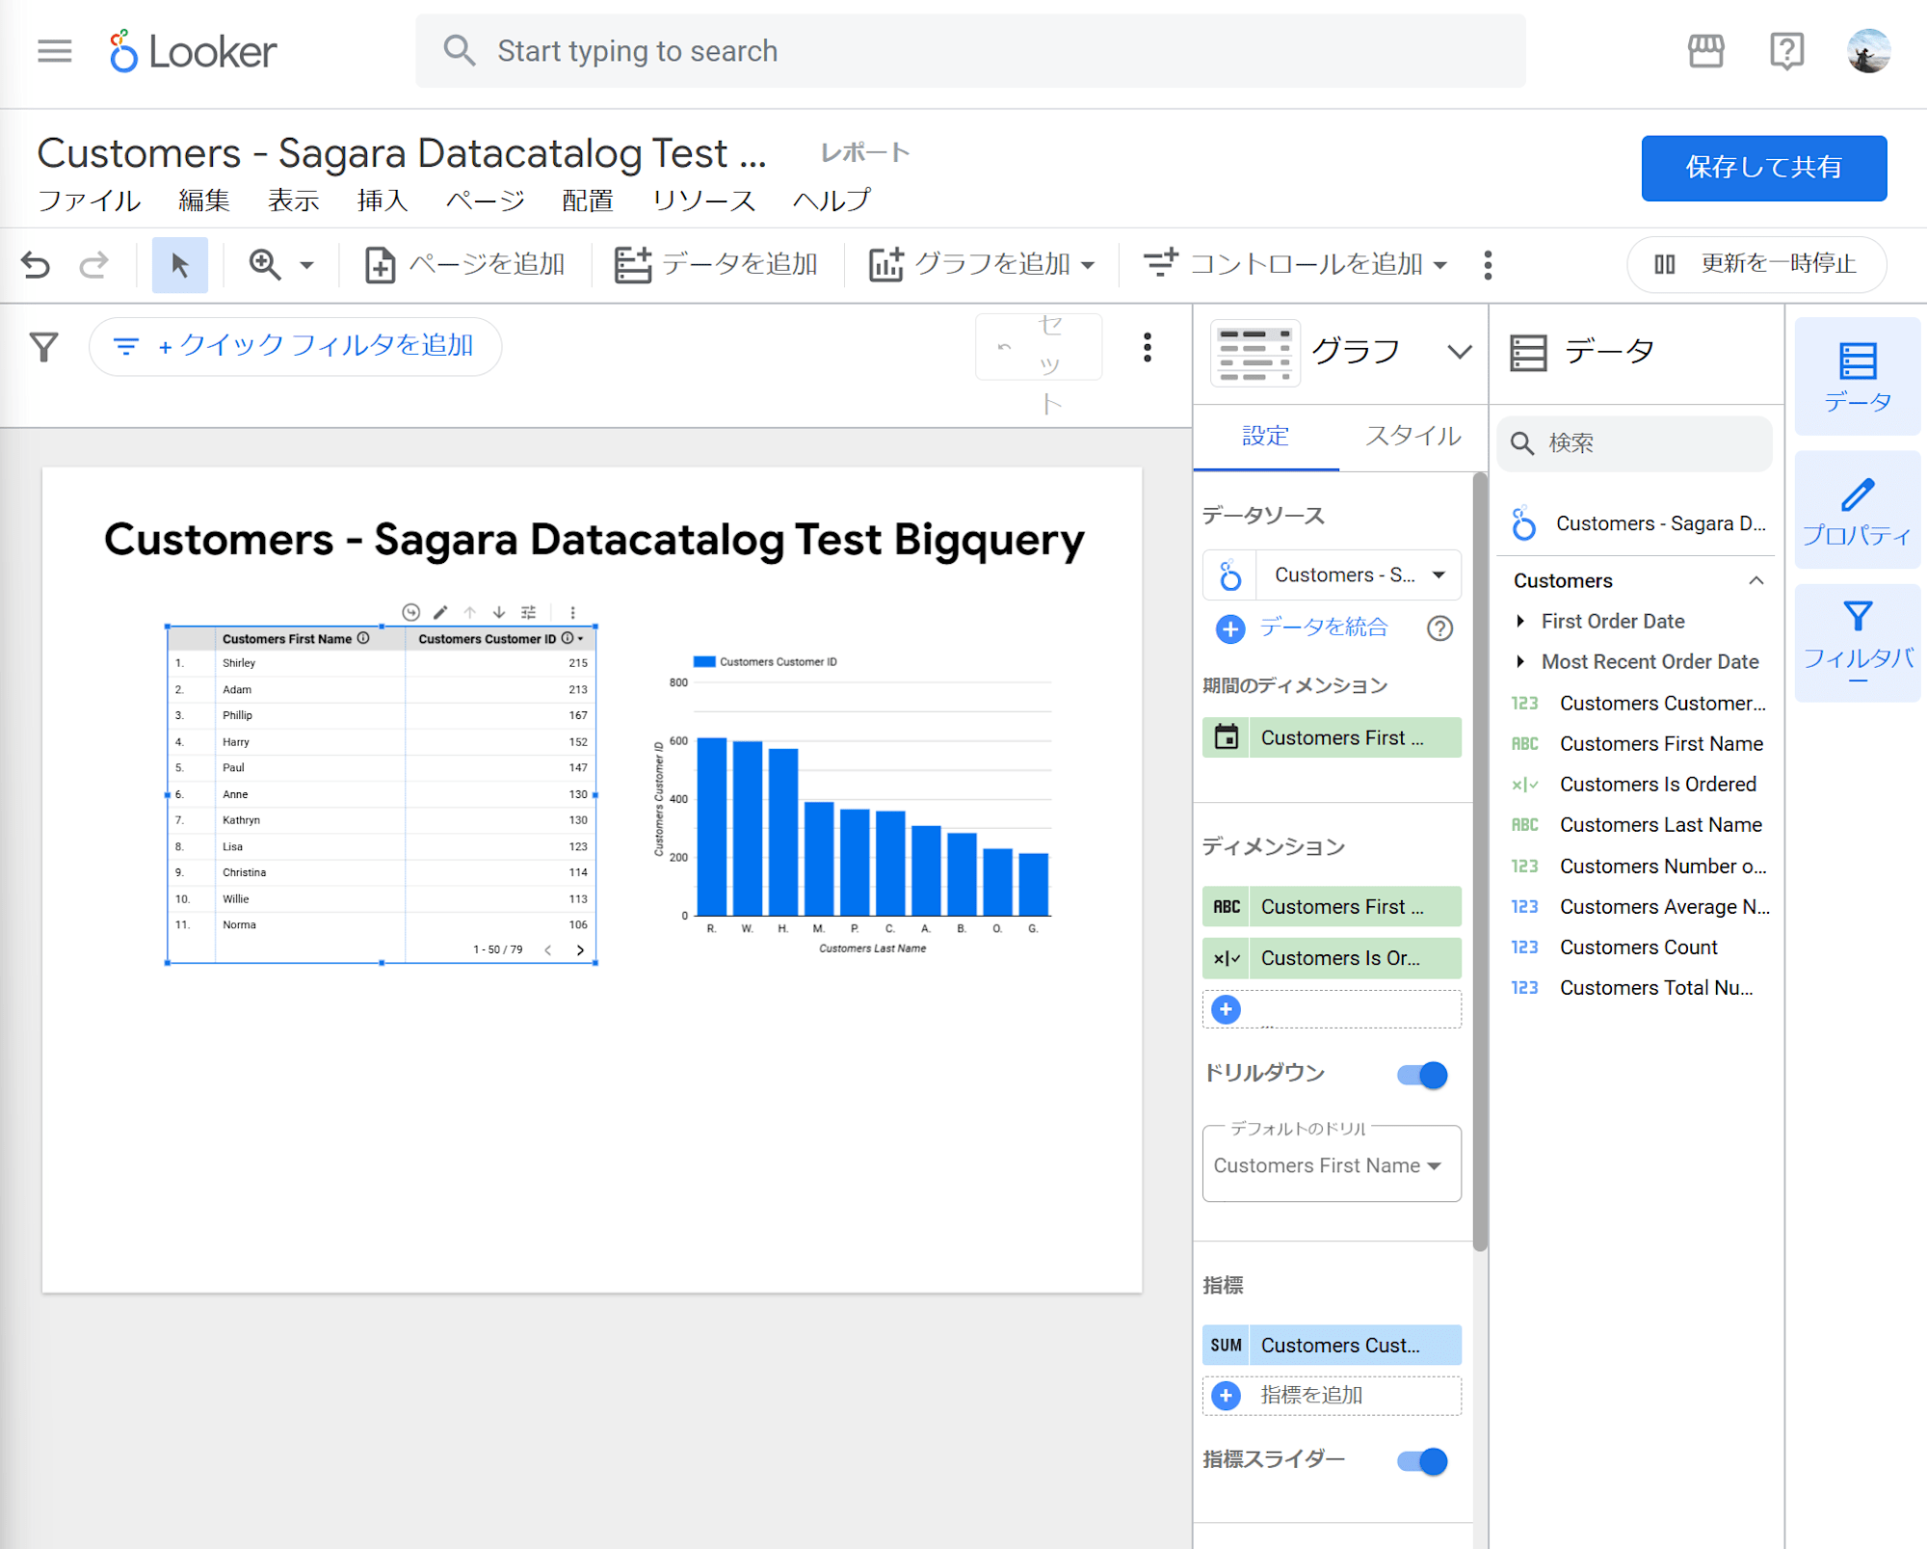Click 指標を追加 button
1927x1549 pixels.
tap(1332, 1395)
